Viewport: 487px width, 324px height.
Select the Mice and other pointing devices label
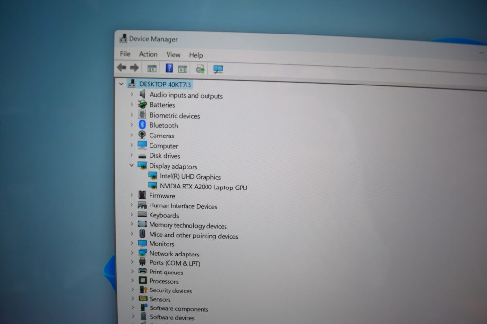point(193,236)
